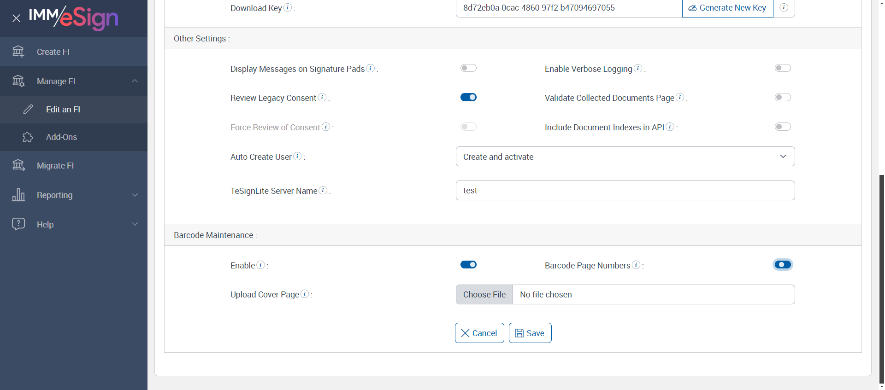Close the sidebar with the X icon
The height and width of the screenshot is (390, 885).
pos(17,18)
